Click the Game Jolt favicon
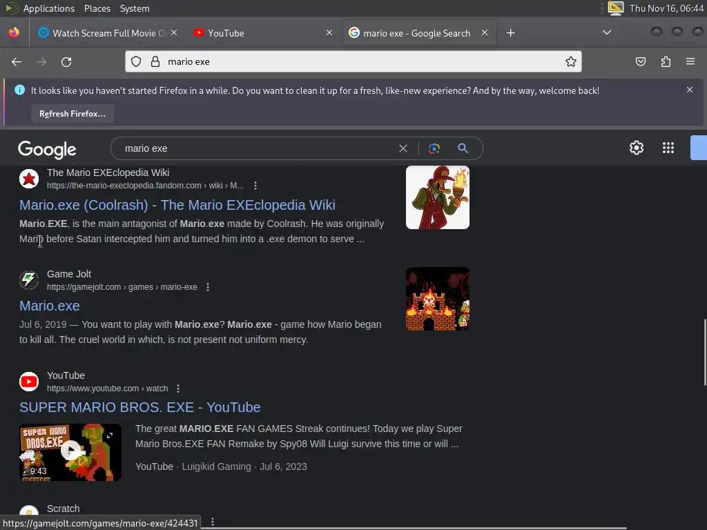Image resolution: width=707 pixels, height=530 pixels. [29, 280]
